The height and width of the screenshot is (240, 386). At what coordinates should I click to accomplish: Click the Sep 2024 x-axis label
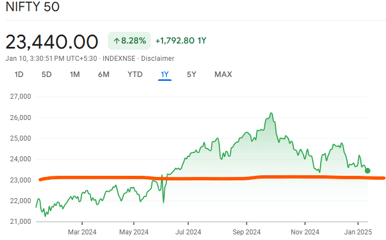click(246, 232)
